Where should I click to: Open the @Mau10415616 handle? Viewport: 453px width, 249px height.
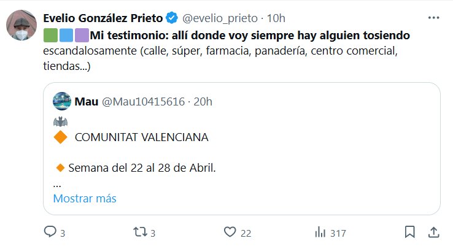pyautogui.click(x=142, y=101)
